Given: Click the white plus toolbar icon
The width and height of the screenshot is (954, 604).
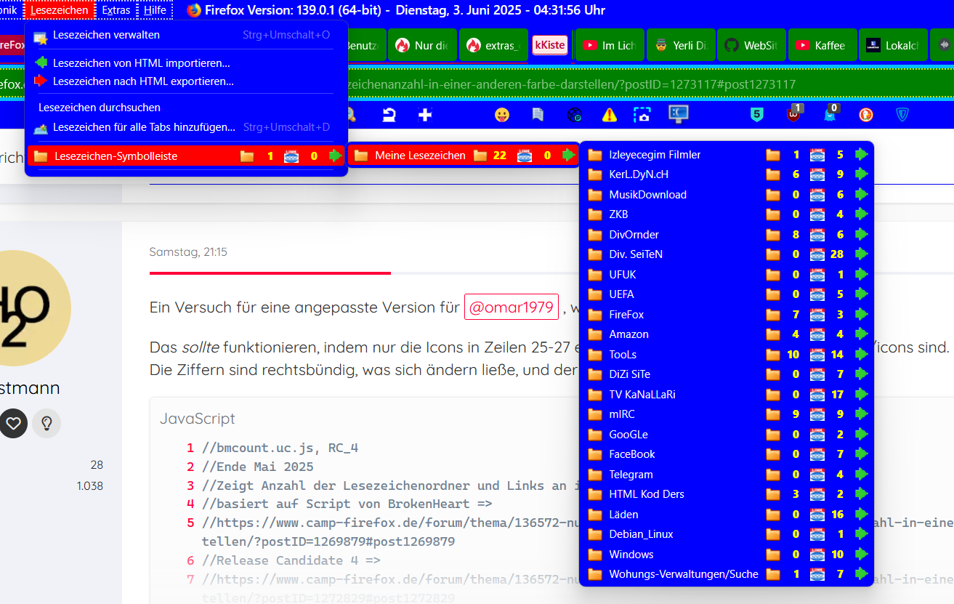Looking at the screenshot, I should click(425, 114).
